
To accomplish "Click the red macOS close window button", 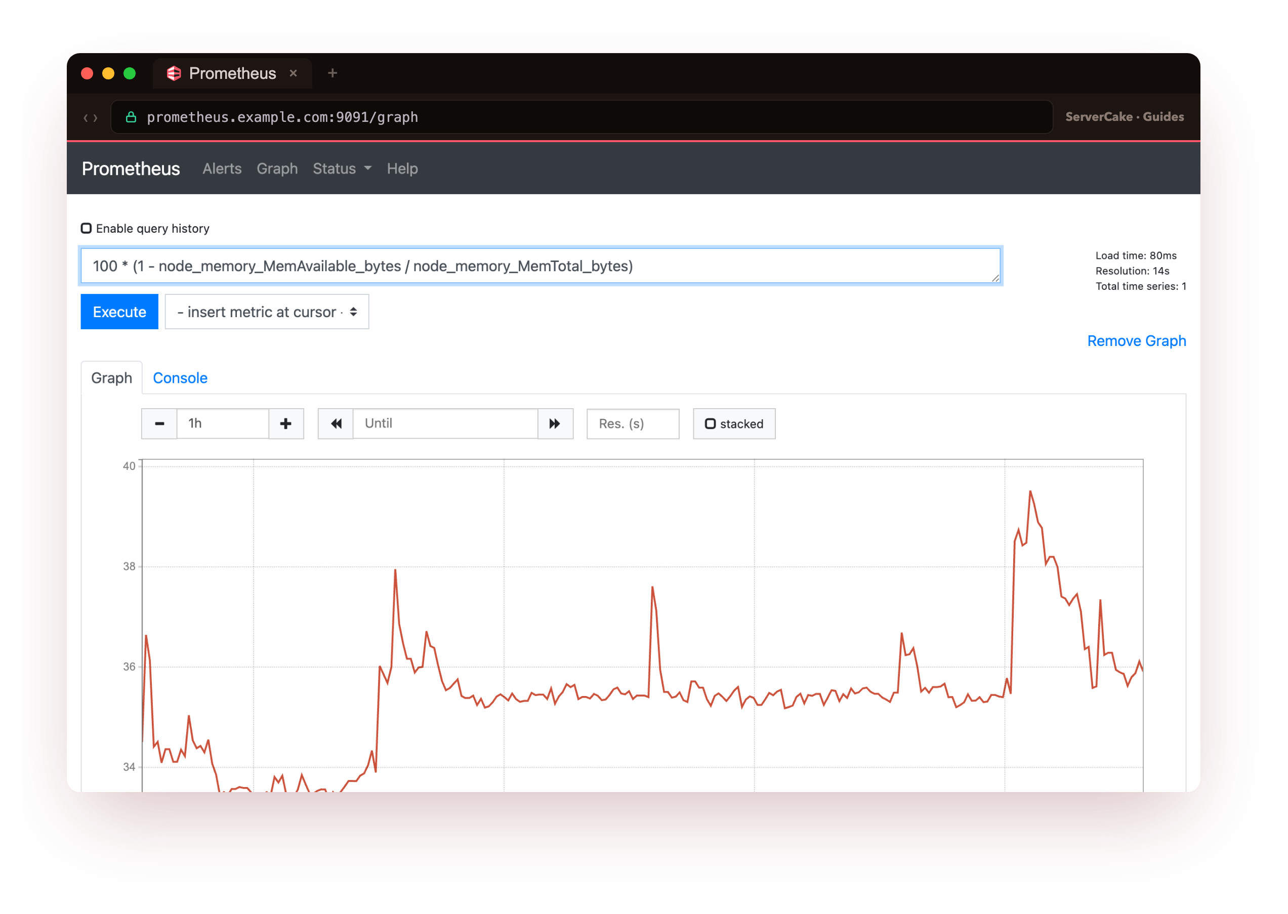I will pos(87,73).
